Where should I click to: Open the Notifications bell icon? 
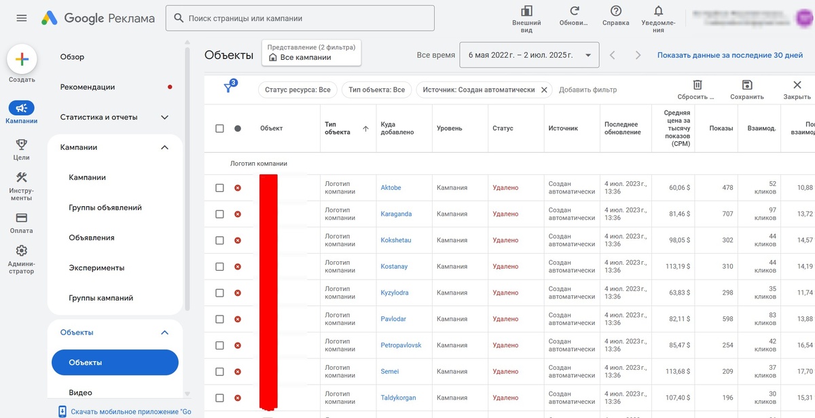pyautogui.click(x=658, y=11)
